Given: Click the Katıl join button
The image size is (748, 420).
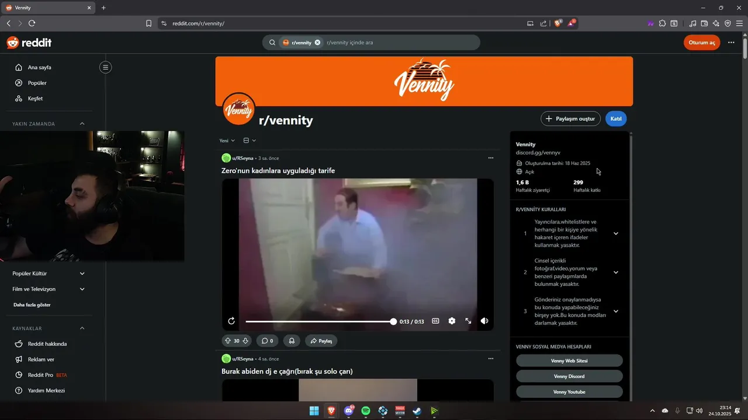Looking at the screenshot, I should pyautogui.click(x=616, y=118).
